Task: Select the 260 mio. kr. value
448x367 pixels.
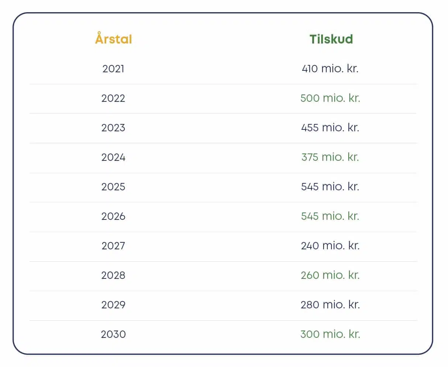Action: 330,275
